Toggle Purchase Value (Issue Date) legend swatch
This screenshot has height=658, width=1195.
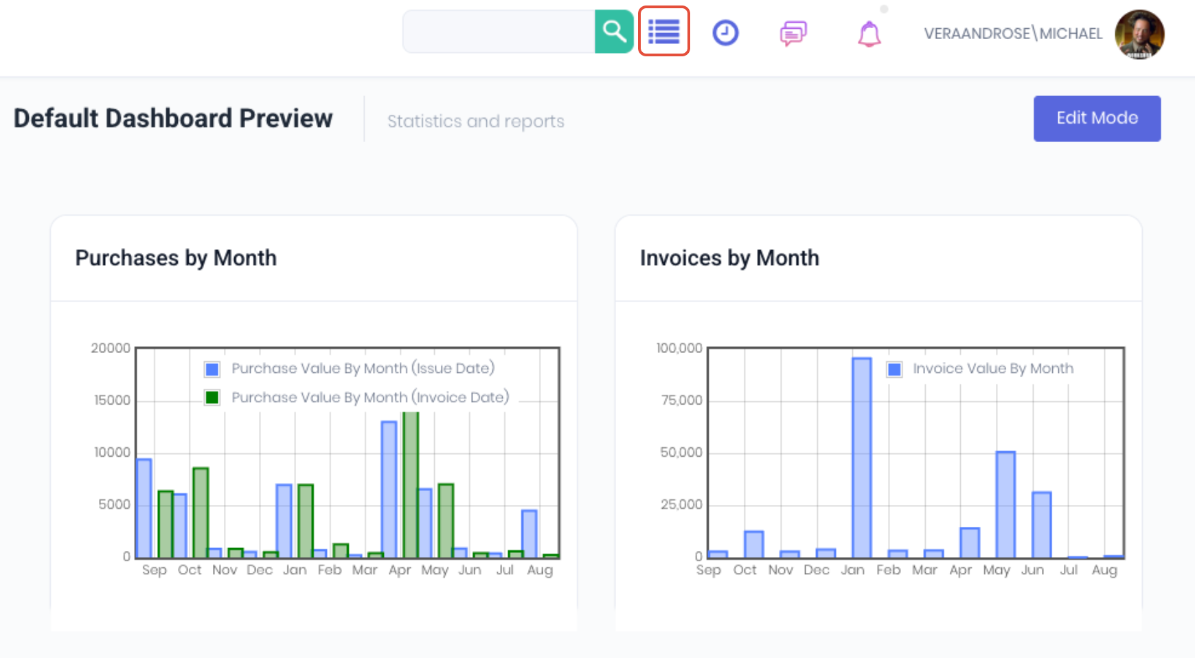[212, 370]
